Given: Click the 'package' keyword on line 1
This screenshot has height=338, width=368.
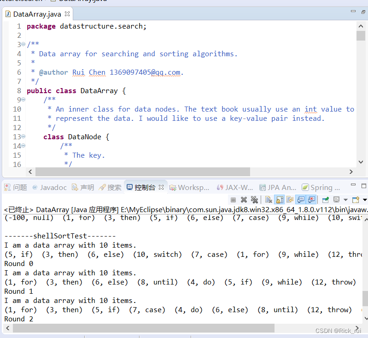Looking at the screenshot, I should (41, 26).
